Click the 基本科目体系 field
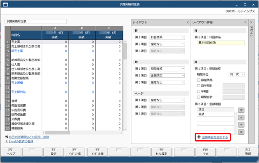The height and width of the screenshot is (163, 259). click(x=221, y=43)
